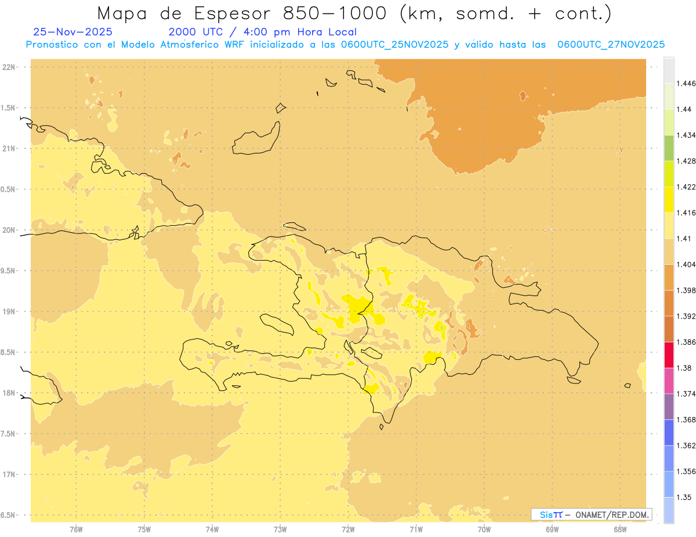Click legend value "1.416"
Image resolution: width=696 pixels, height=537 pixels.
click(x=687, y=213)
